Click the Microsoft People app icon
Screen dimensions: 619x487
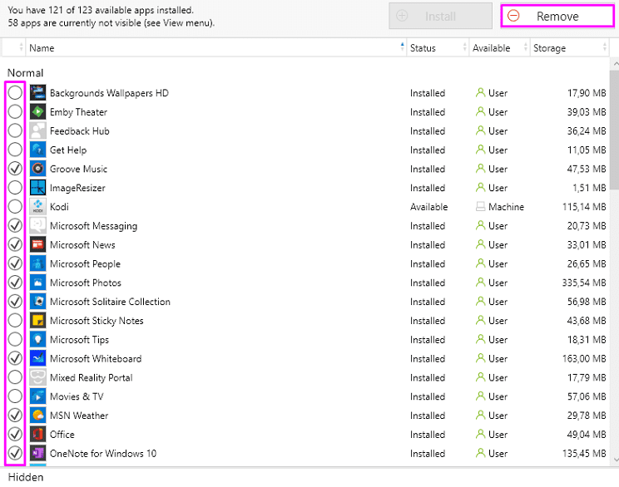tap(38, 263)
